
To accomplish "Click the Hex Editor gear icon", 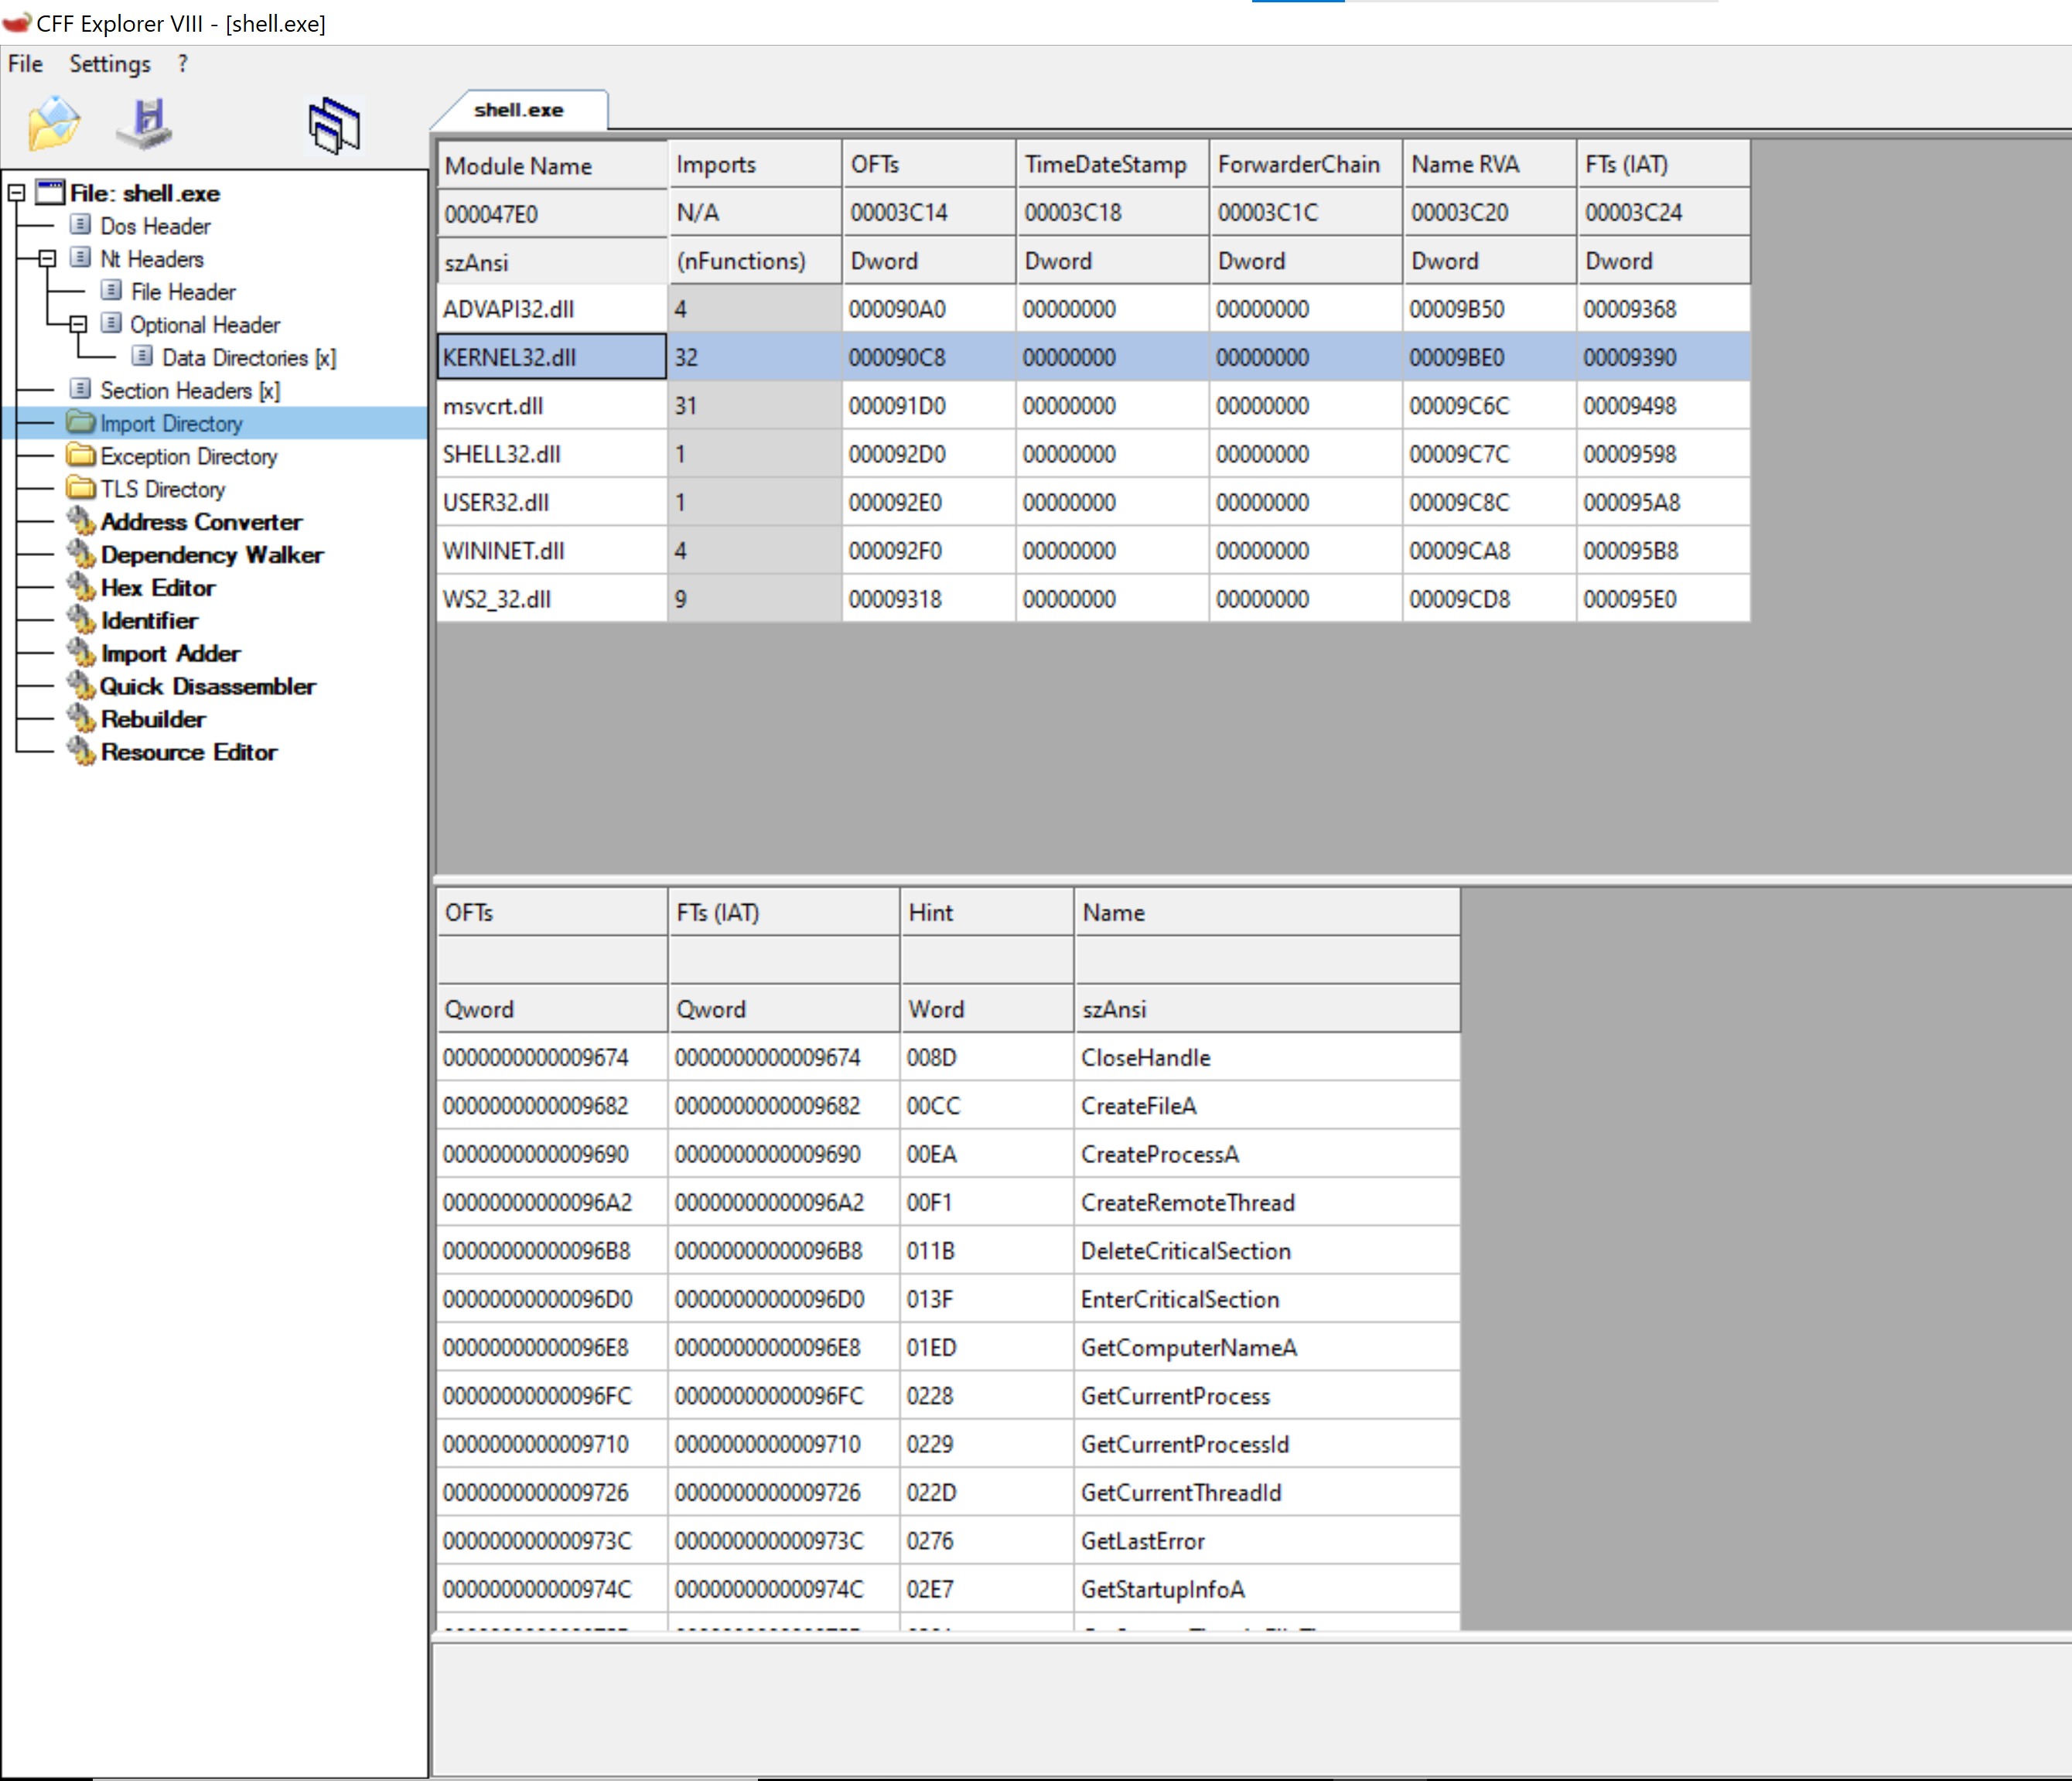I will pyautogui.click(x=80, y=587).
